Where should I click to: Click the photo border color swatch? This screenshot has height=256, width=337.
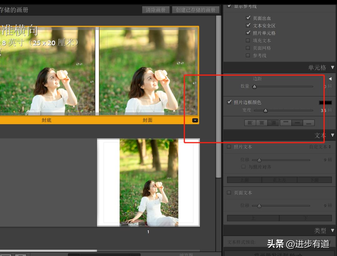pos(325,103)
